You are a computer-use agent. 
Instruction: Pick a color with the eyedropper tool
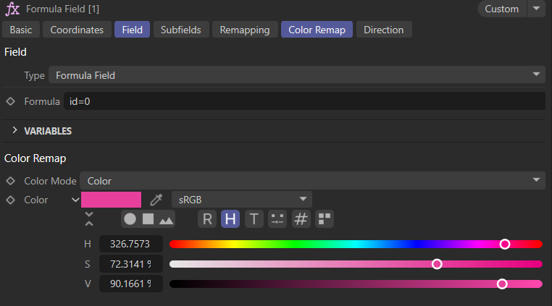pyautogui.click(x=156, y=200)
